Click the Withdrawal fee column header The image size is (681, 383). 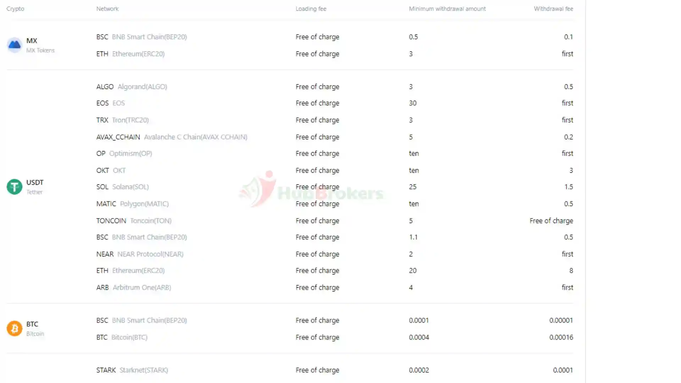click(x=553, y=9)
